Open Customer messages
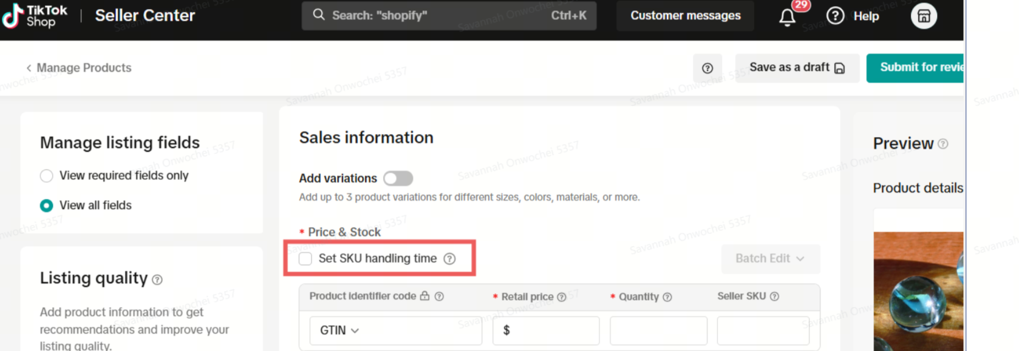Image resolution: width=1019 pixels, height=351 pixels. [685, 16]
